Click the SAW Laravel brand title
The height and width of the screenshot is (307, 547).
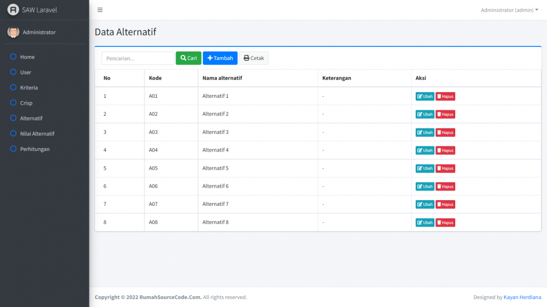click(40, 10)
